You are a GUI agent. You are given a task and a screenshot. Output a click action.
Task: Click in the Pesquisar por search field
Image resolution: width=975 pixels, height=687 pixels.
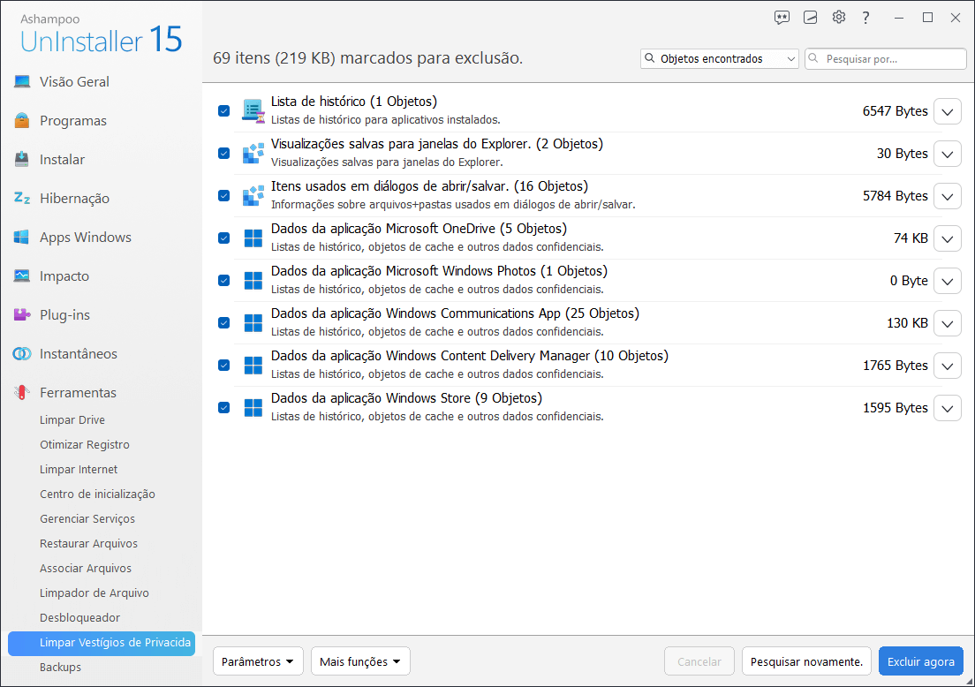coord(886,58)
